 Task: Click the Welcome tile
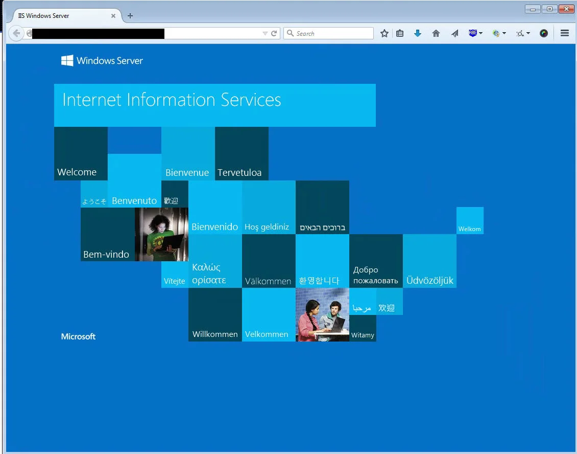point(81,154)
